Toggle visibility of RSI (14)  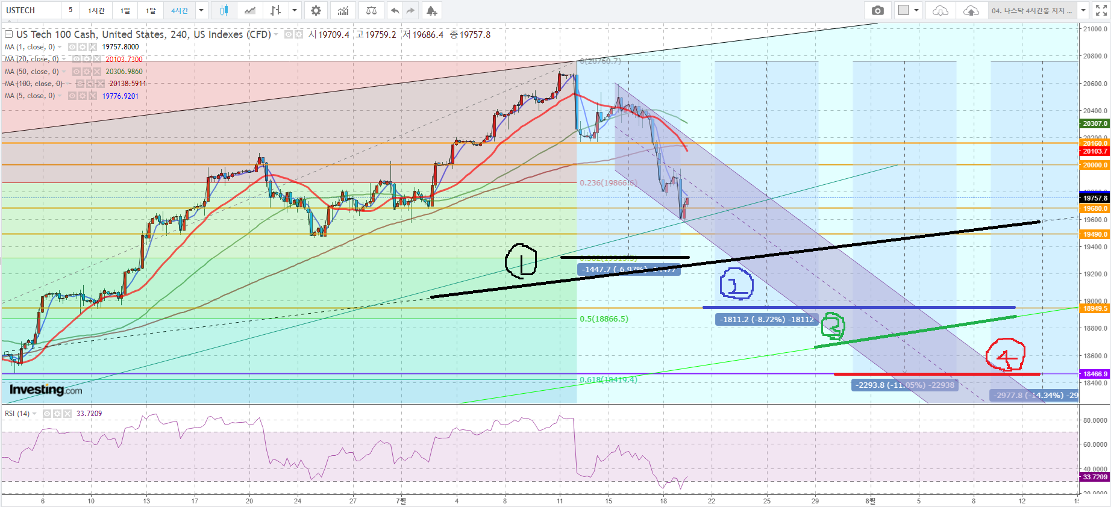(x=46, y=414)
